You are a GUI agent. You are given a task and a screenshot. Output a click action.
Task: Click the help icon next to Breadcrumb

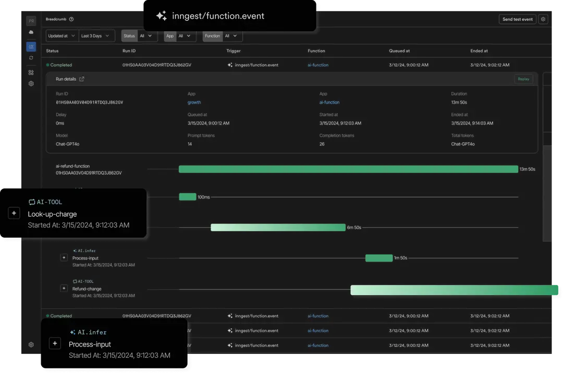[x=71, y=19]
